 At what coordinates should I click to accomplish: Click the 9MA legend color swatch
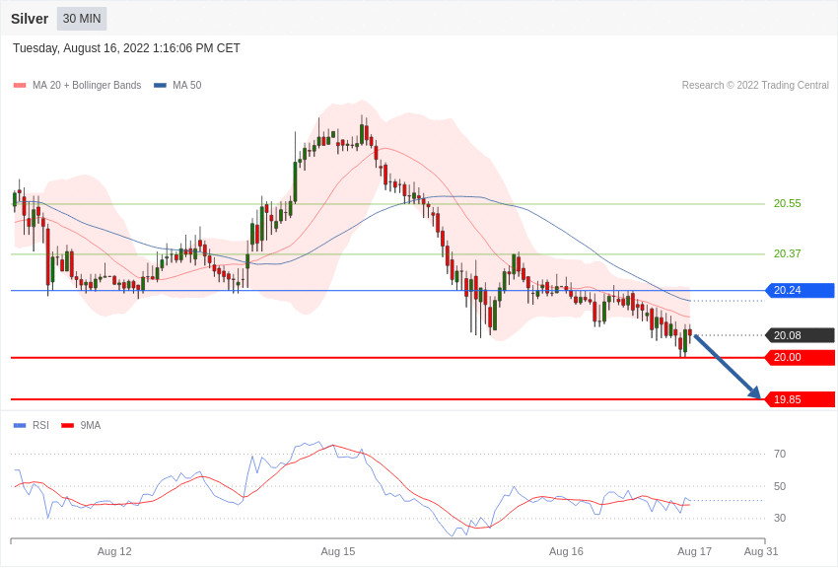pos(67,425)
